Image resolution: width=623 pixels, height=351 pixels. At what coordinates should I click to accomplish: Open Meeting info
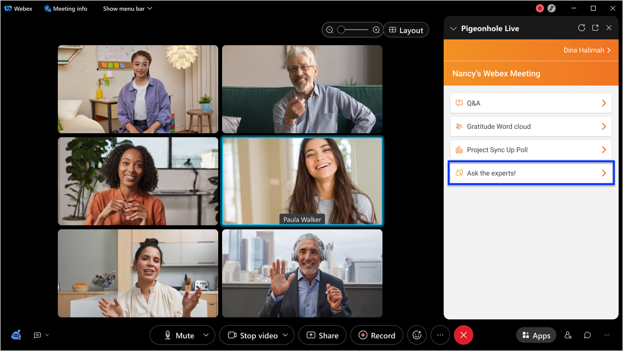tap(66, 8)
